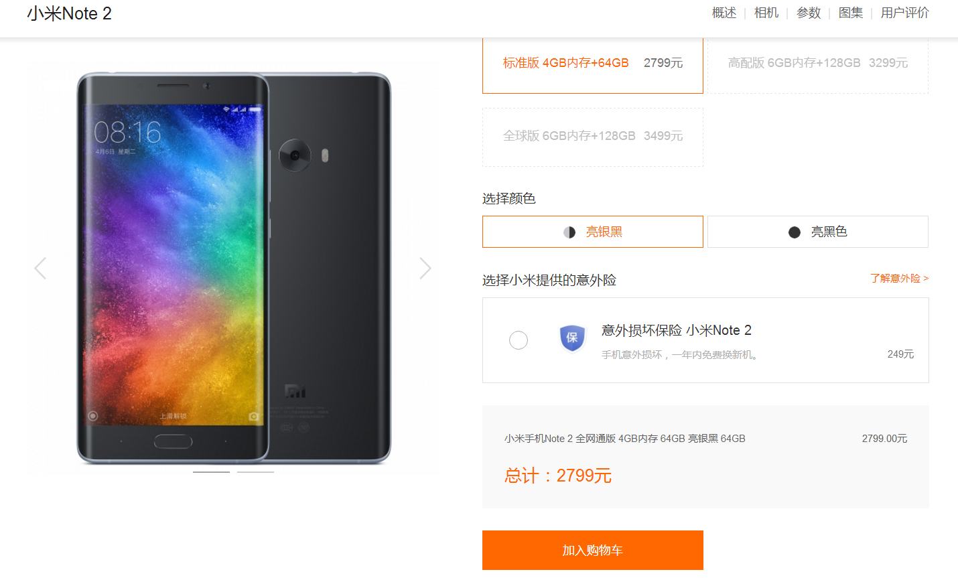Click the blue insurance shield icon

(572, 338)
